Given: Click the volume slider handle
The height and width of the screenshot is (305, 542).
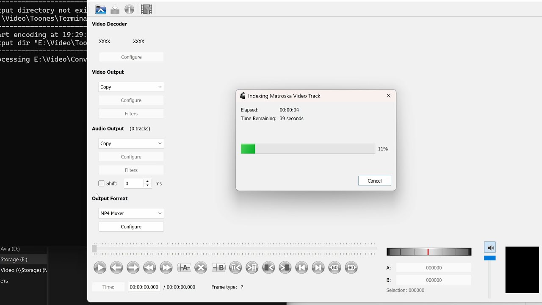Looking at the screenshot, I should click(490, 258).
